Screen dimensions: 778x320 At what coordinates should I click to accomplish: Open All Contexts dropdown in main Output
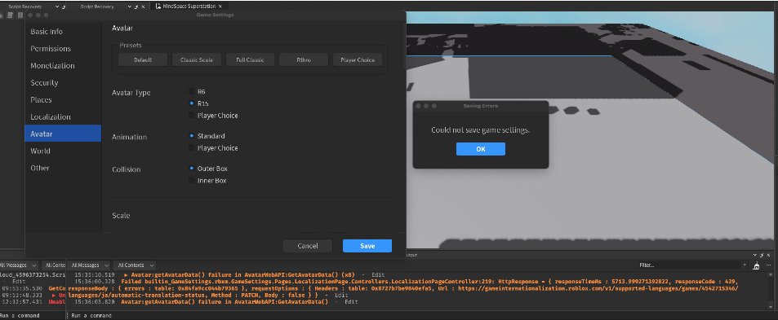[135, 265]
